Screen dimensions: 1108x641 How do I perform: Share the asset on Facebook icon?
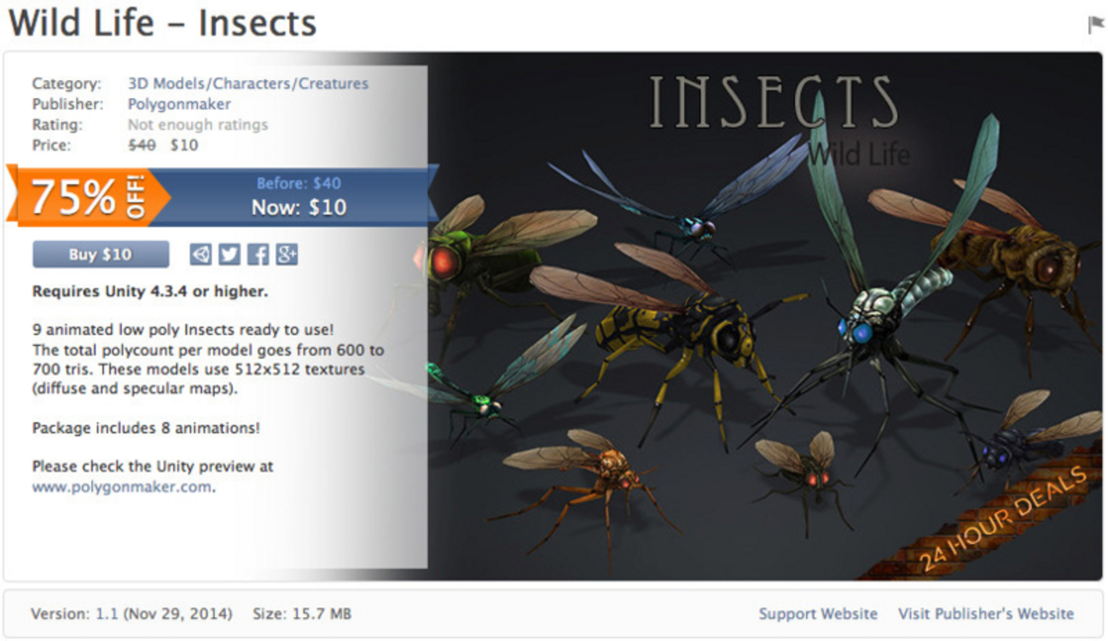(258, 254)
